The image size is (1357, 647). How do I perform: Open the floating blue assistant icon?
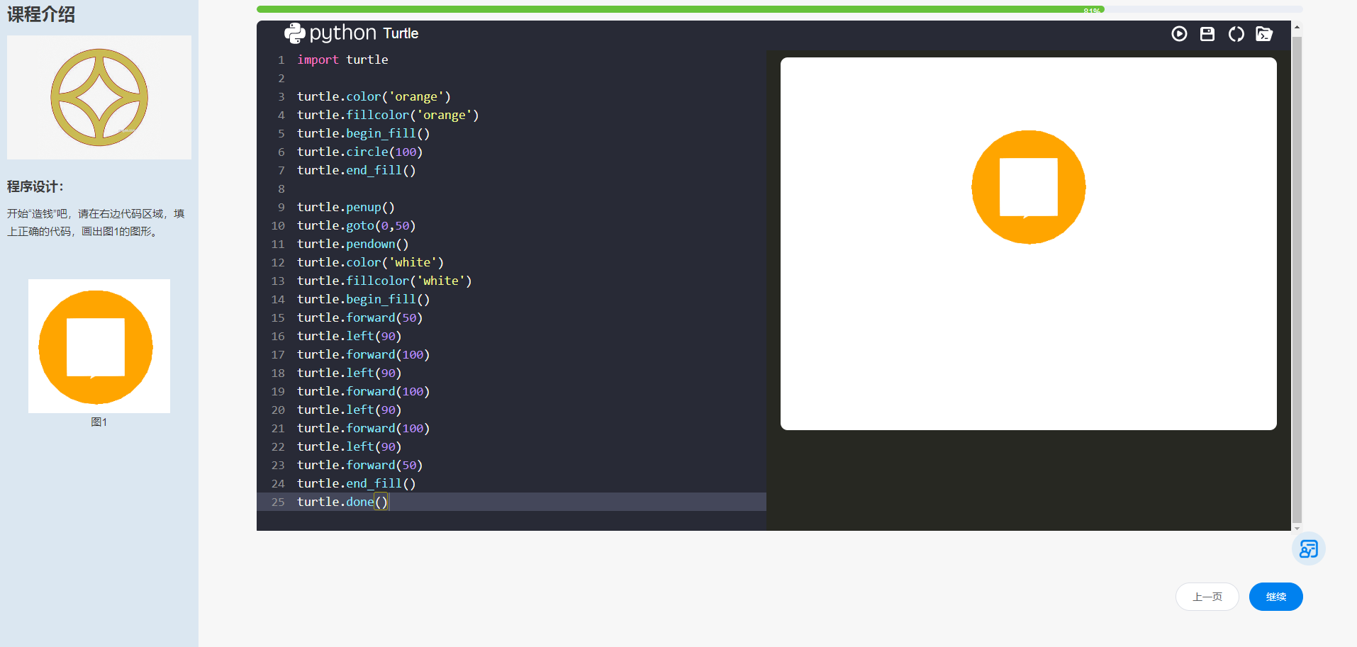[x=1308, y=548]
